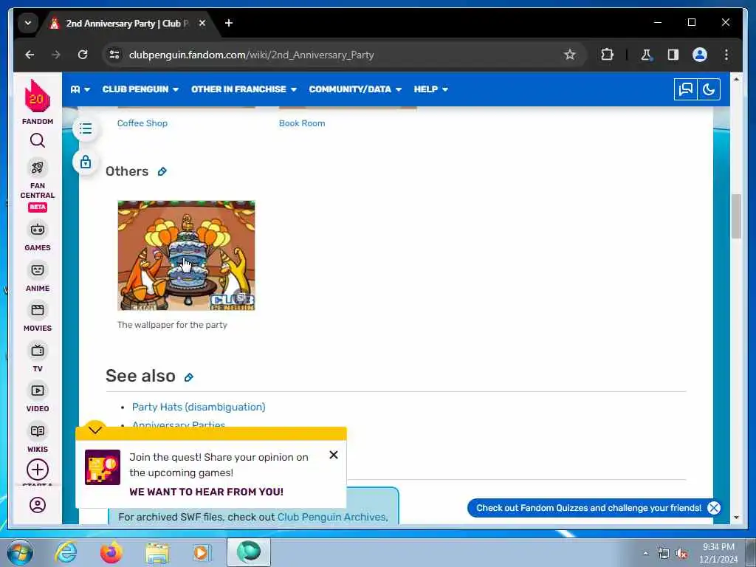Open the Club Penguin Archives link
756x567 pixels.
(331, 517)
